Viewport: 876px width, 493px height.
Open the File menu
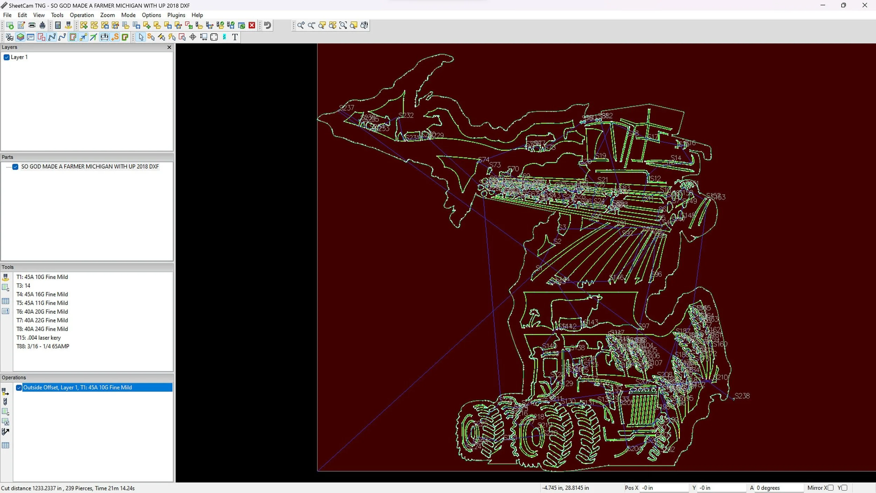(7, 15)
